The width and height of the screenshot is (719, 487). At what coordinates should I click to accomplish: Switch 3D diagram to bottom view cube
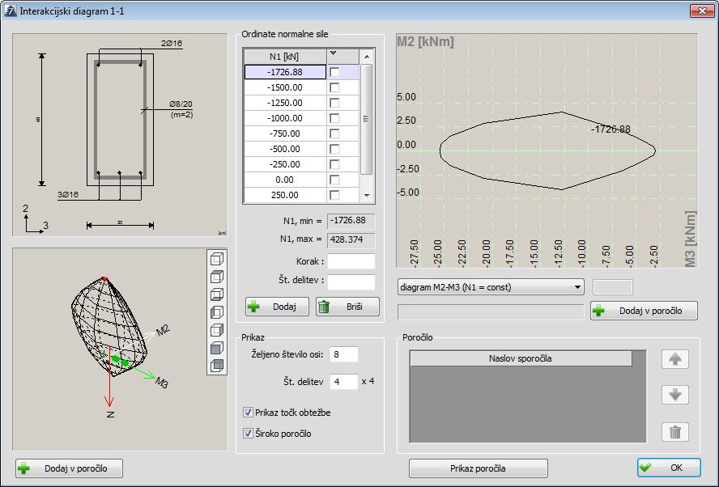[217, 294]
